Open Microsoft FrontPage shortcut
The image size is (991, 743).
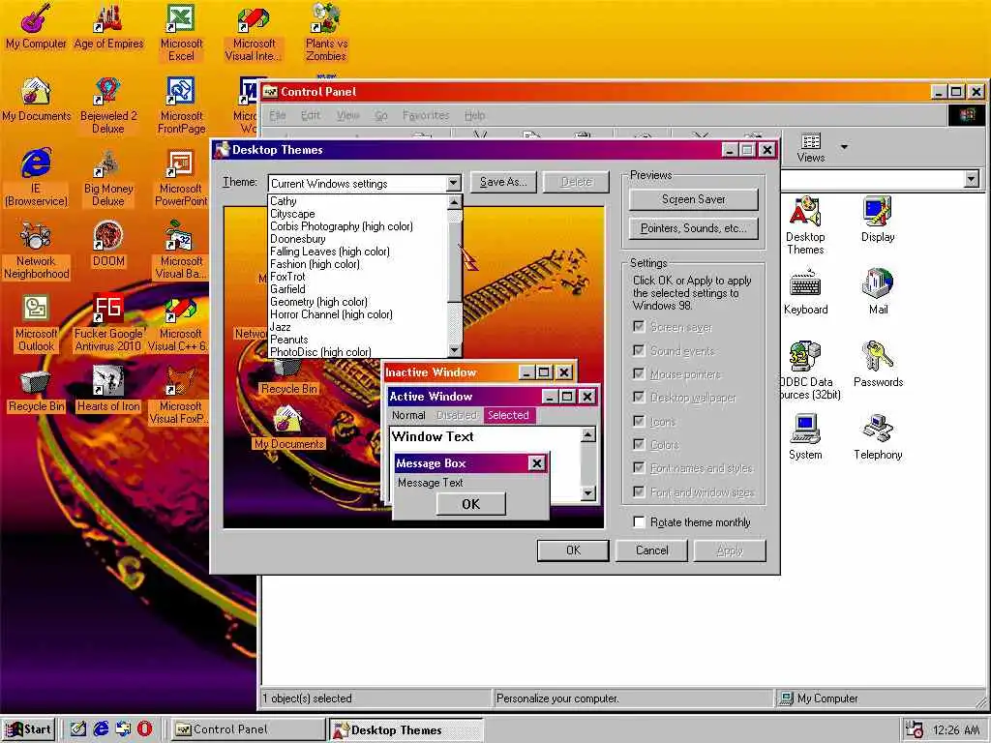pos(181,105)
